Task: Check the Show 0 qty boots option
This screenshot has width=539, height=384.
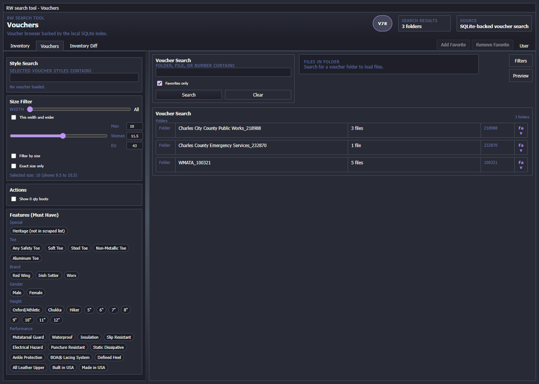Action: [x=14, y=199]
